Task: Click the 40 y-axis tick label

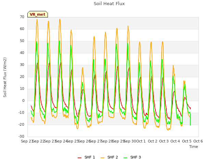Action: point(22,53)
